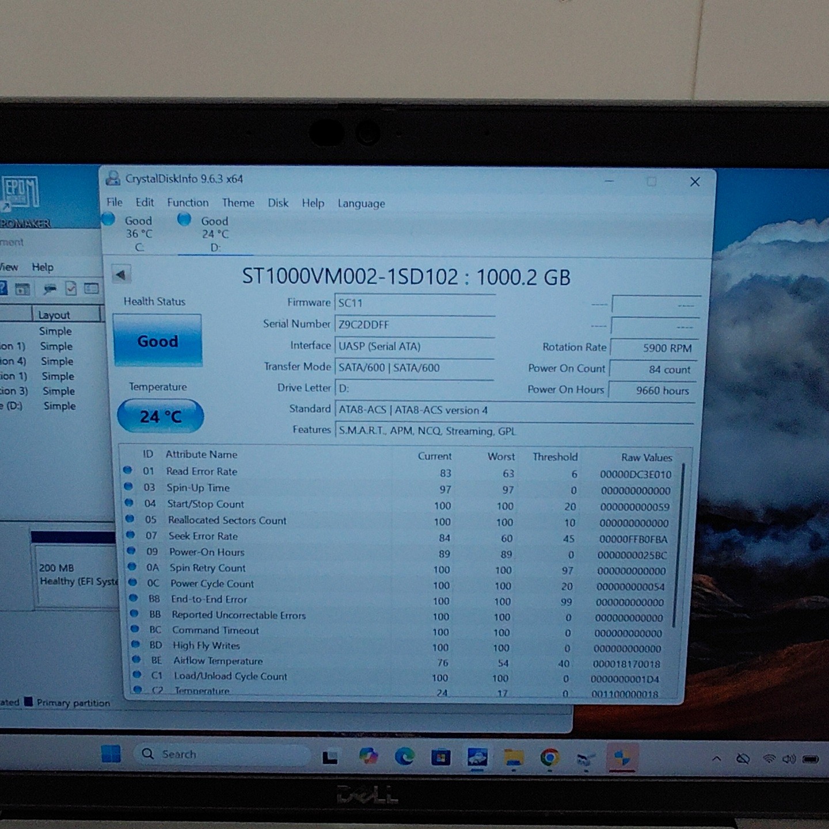Open the Edit menu in CrystalDiskInfo
The width and height of the screenshot is (829, 829).
(144, 202)
